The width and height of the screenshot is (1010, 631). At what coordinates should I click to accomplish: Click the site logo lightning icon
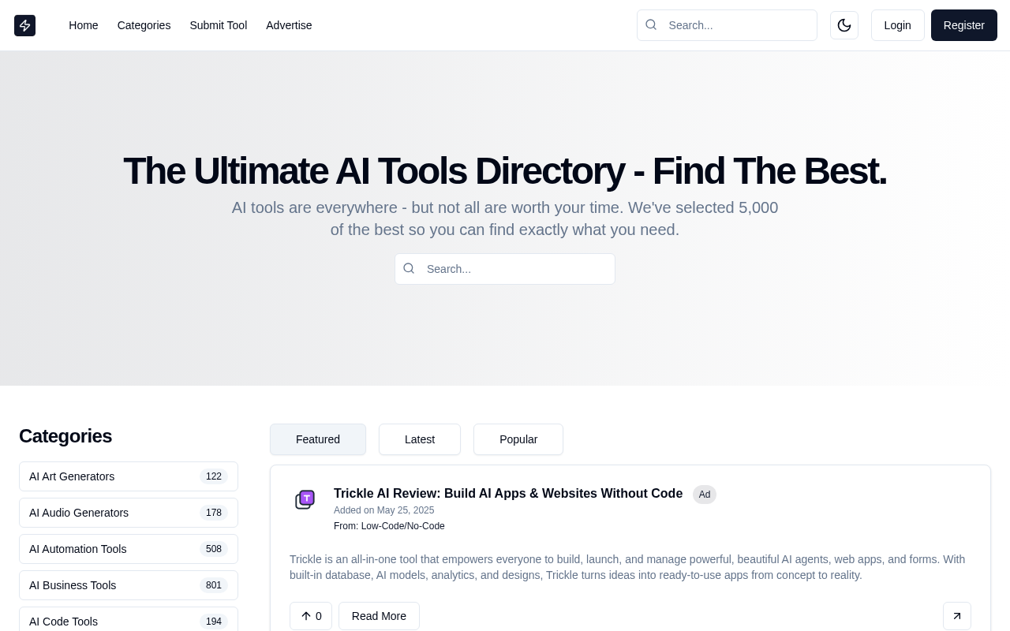pos(24,24)
